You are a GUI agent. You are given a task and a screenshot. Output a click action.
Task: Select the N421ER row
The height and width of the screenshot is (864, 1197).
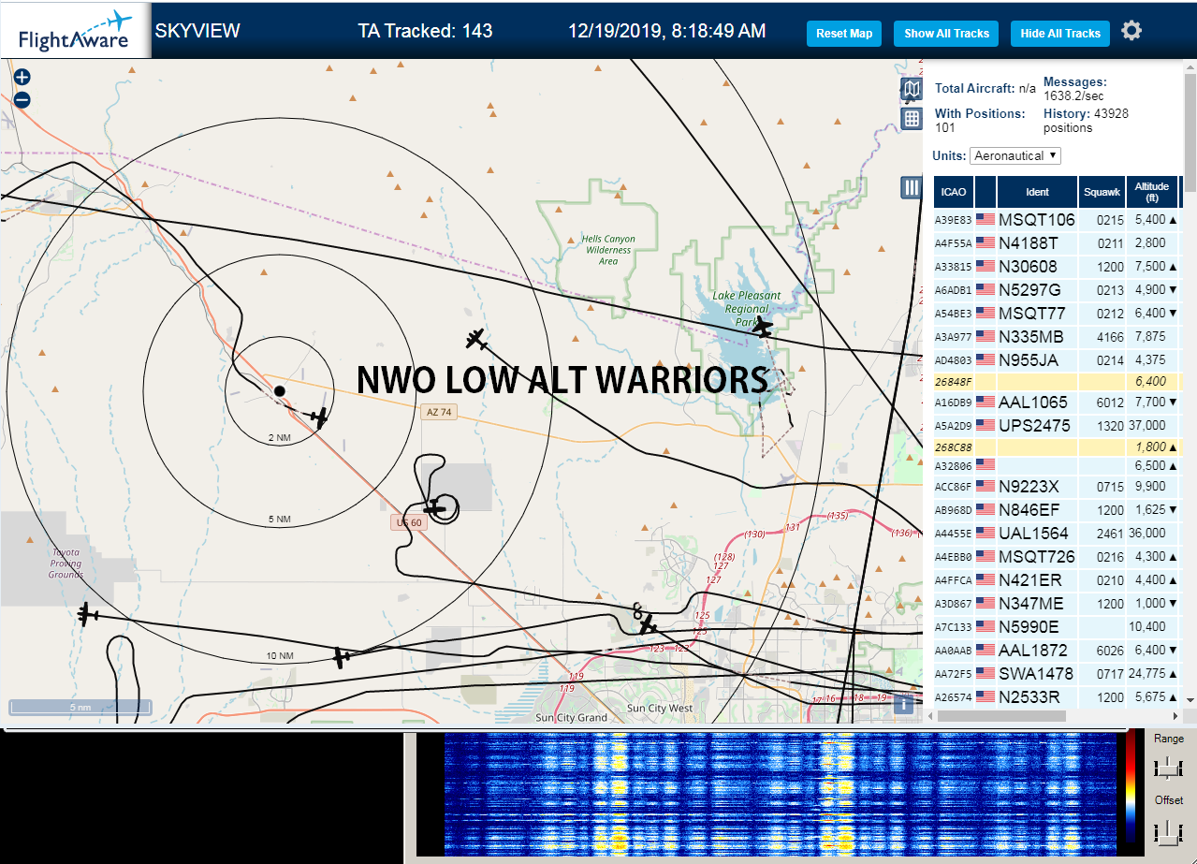[1058, 579]
